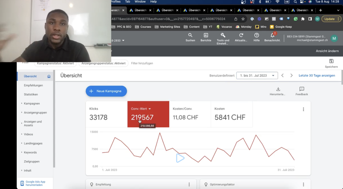Click the Speichern save icon
The height and width of the screenshot is (189, 343).
click(x=331, y=61)
